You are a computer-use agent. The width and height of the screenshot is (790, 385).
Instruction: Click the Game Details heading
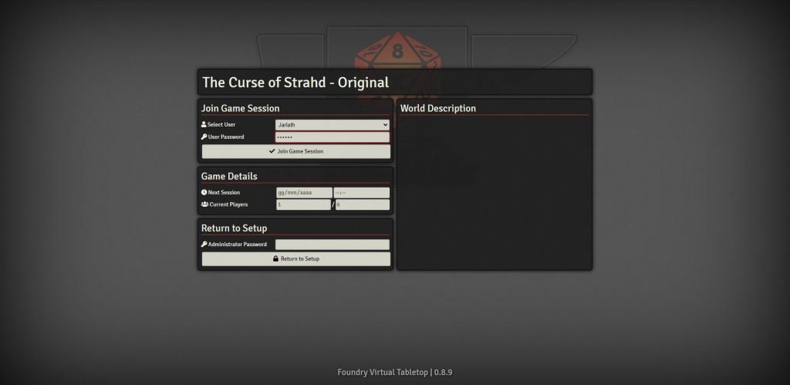pos(229,177)
